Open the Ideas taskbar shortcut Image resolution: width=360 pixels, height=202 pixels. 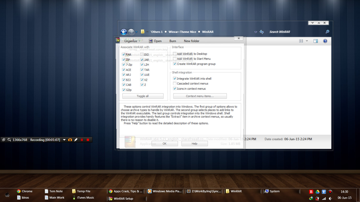[23, 198]
